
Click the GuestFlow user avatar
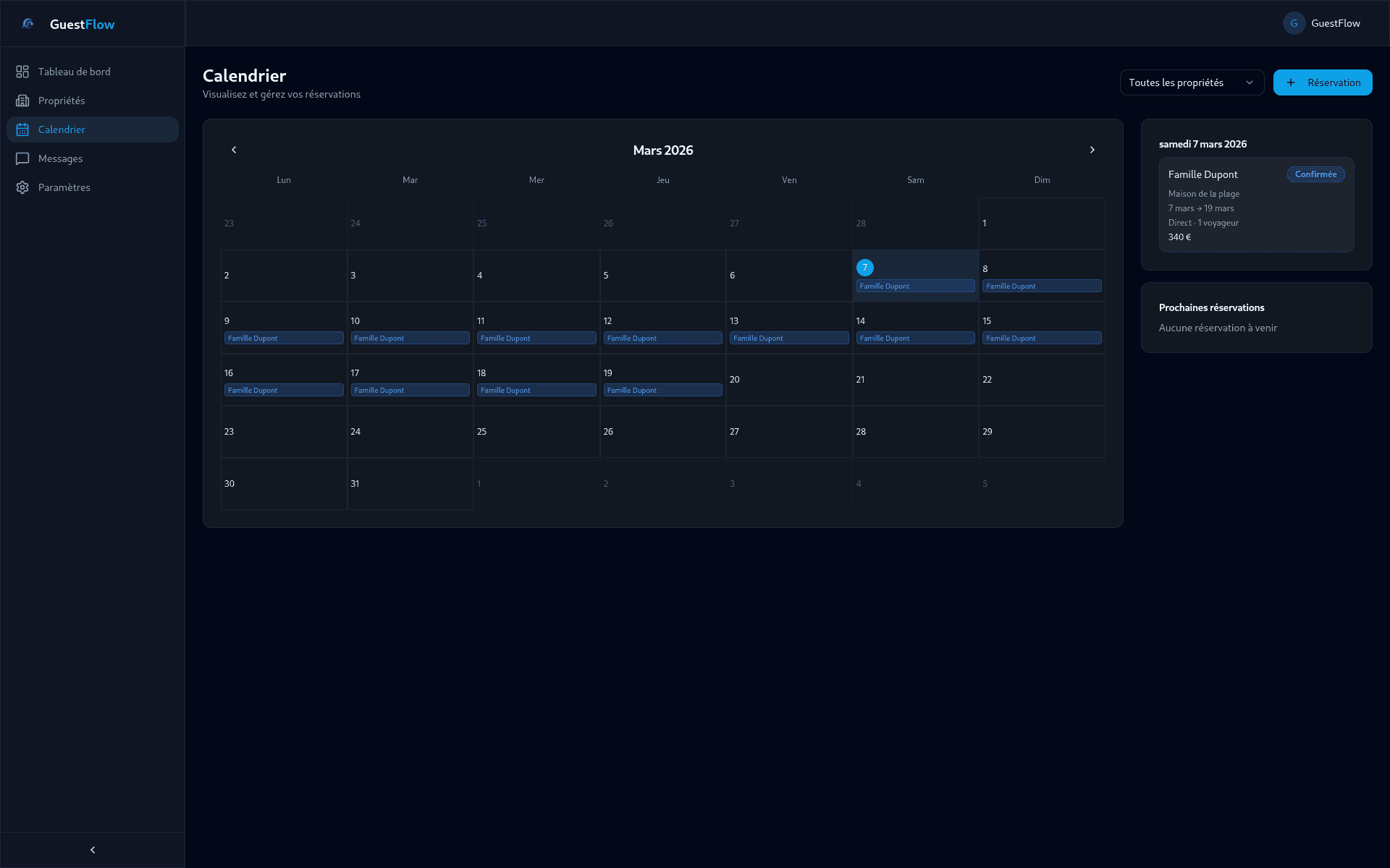pyautogui.click(x=1294, y=23)
